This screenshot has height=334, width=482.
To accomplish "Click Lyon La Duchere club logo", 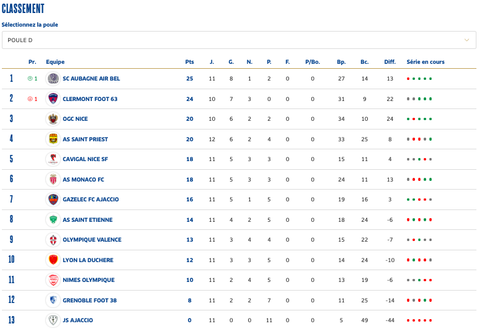I will click(53, 260).
